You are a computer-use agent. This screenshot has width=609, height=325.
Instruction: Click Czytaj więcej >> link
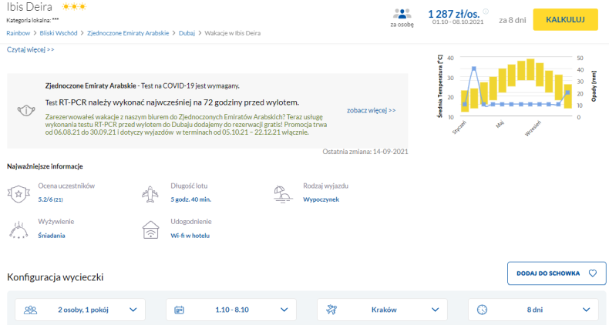click(x=30, y=49)
